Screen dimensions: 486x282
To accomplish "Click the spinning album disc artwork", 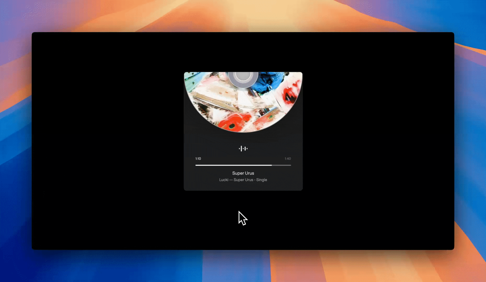I will (243, 102).
